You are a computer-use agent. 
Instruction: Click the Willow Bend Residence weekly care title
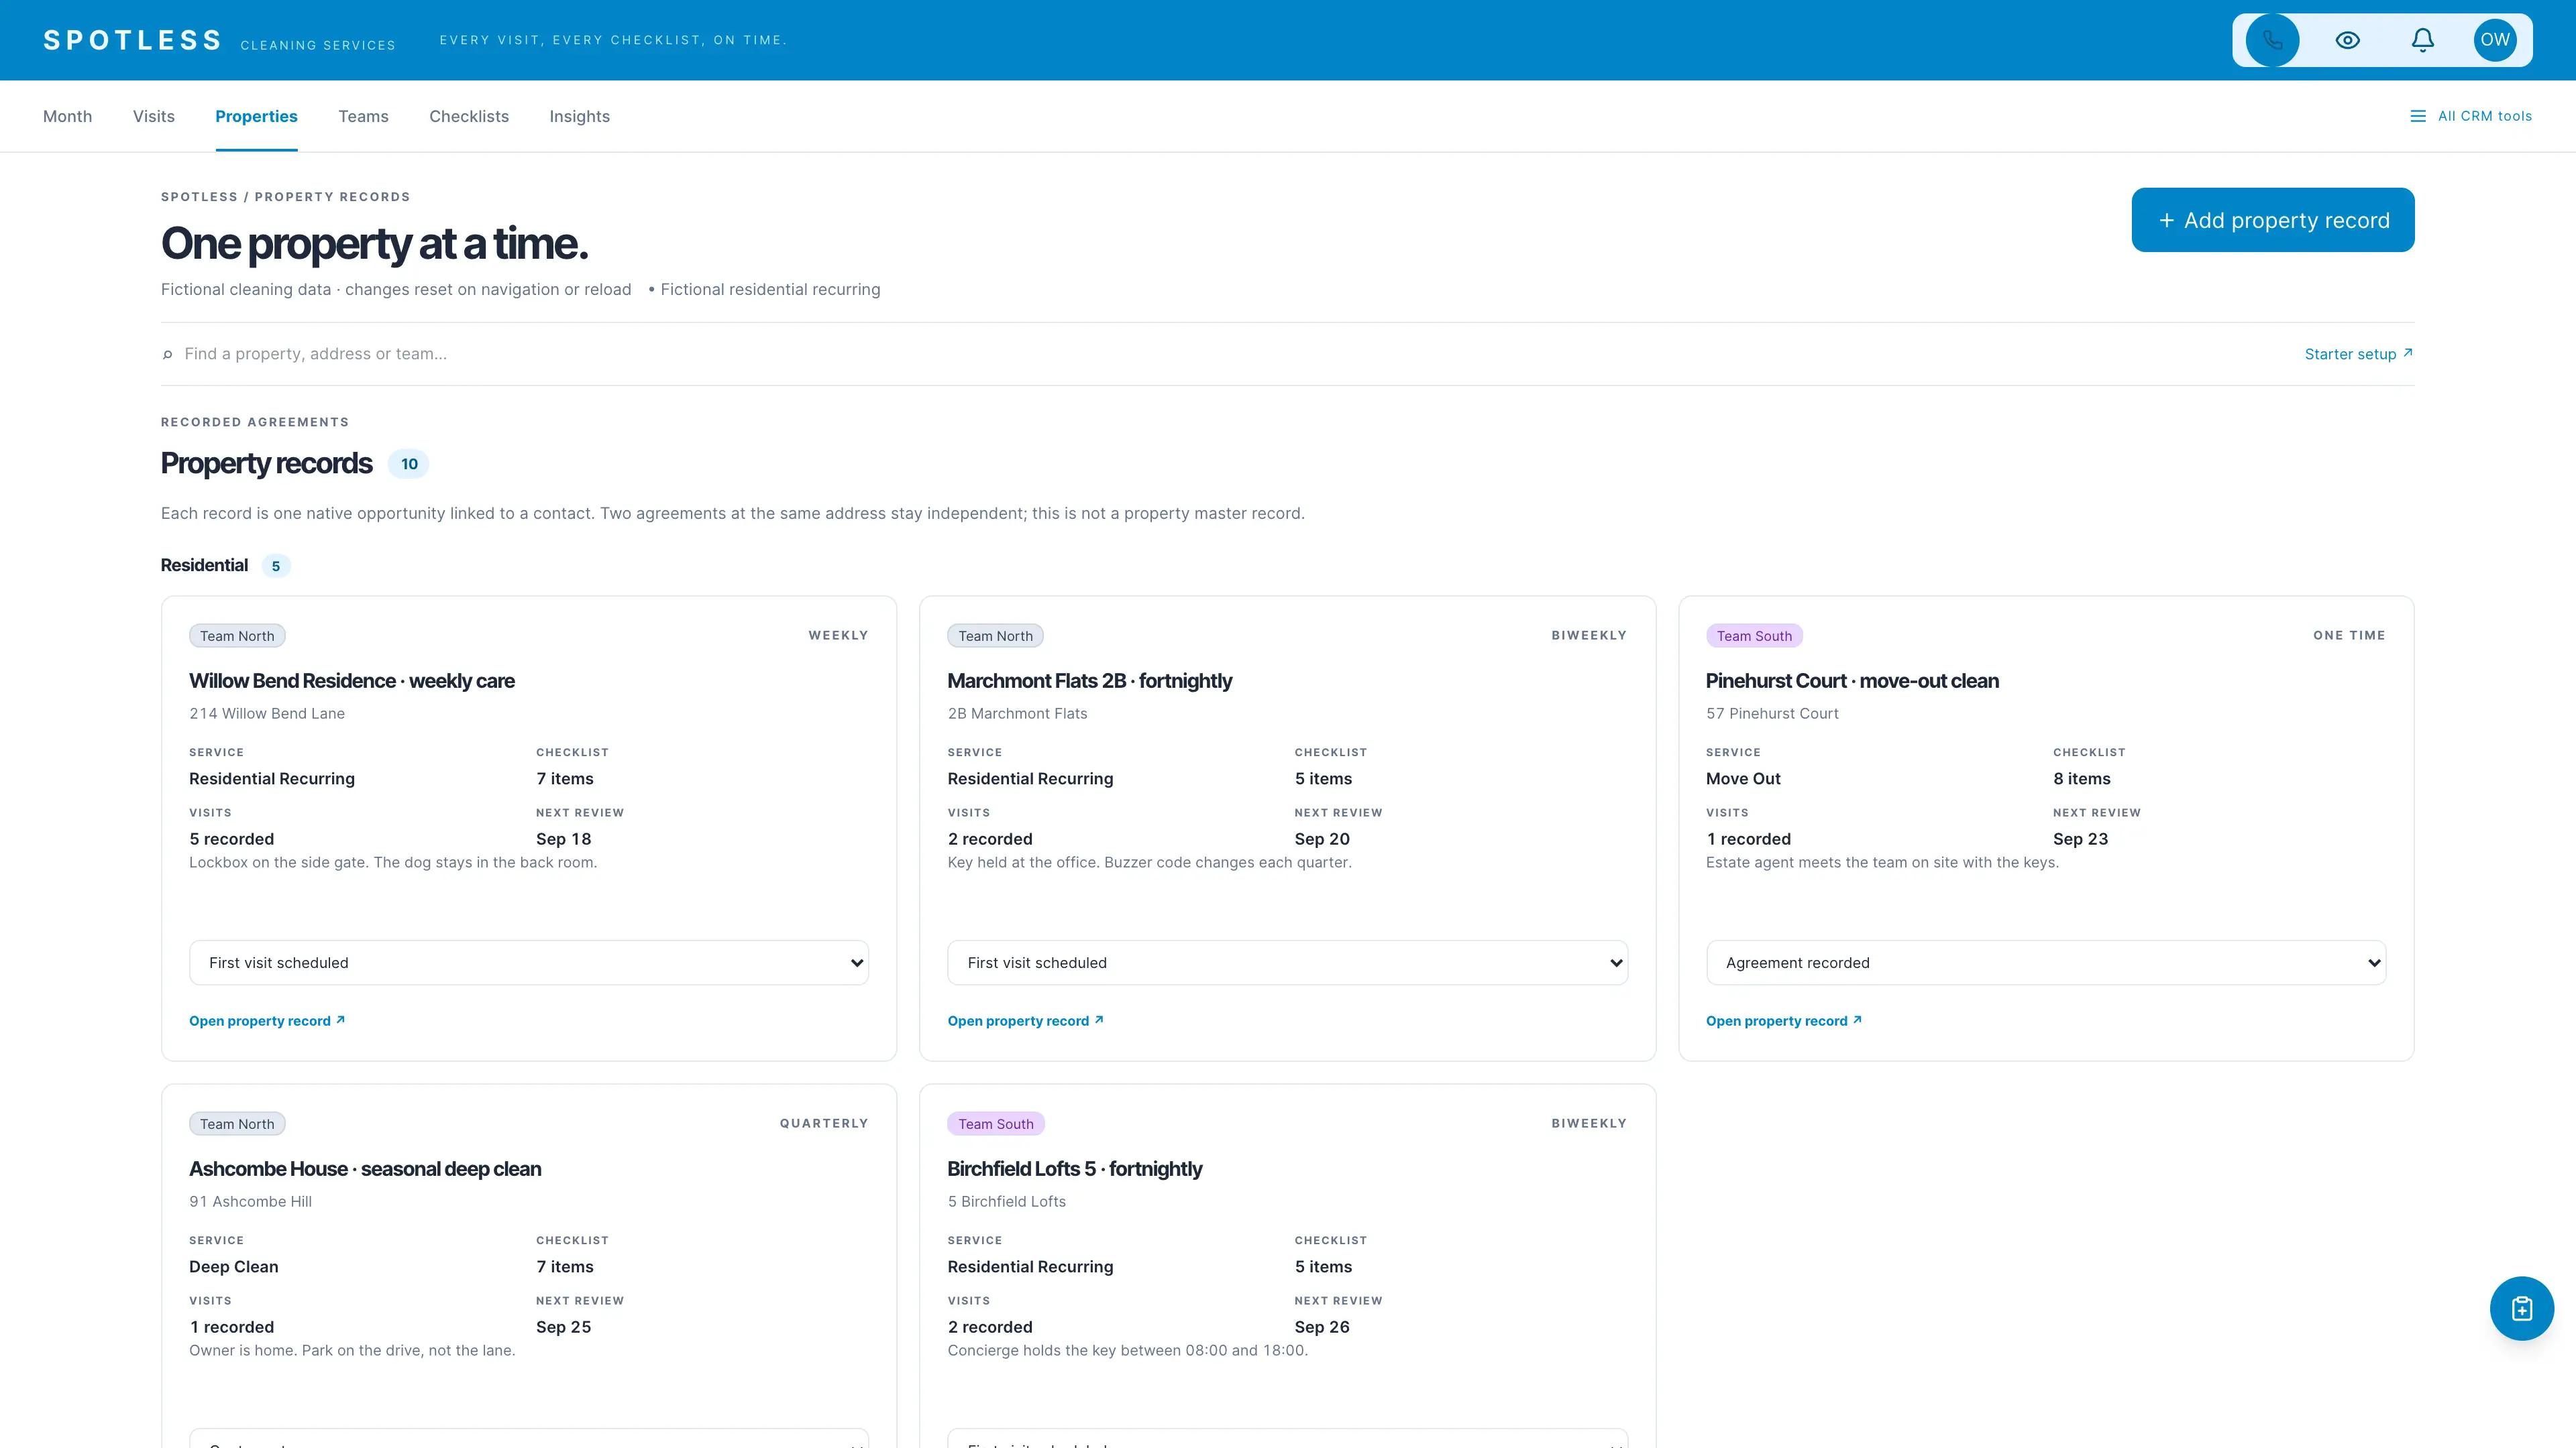pos(352,680)
